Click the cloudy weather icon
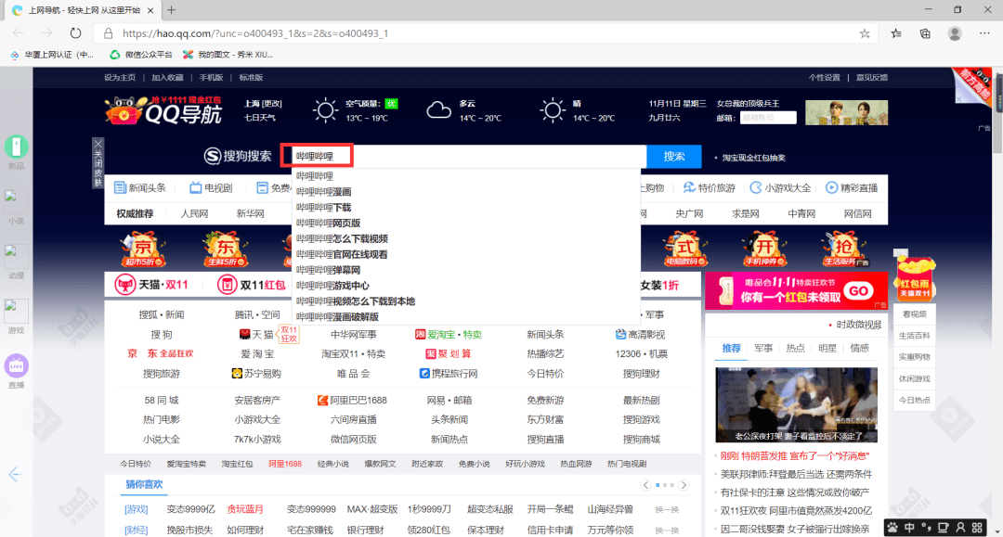The height and width of the screenshot is (537, 1003). [x=438, y=110]
